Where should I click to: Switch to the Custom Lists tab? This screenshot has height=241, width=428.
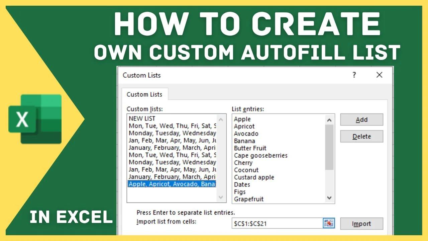pos(144,94)
